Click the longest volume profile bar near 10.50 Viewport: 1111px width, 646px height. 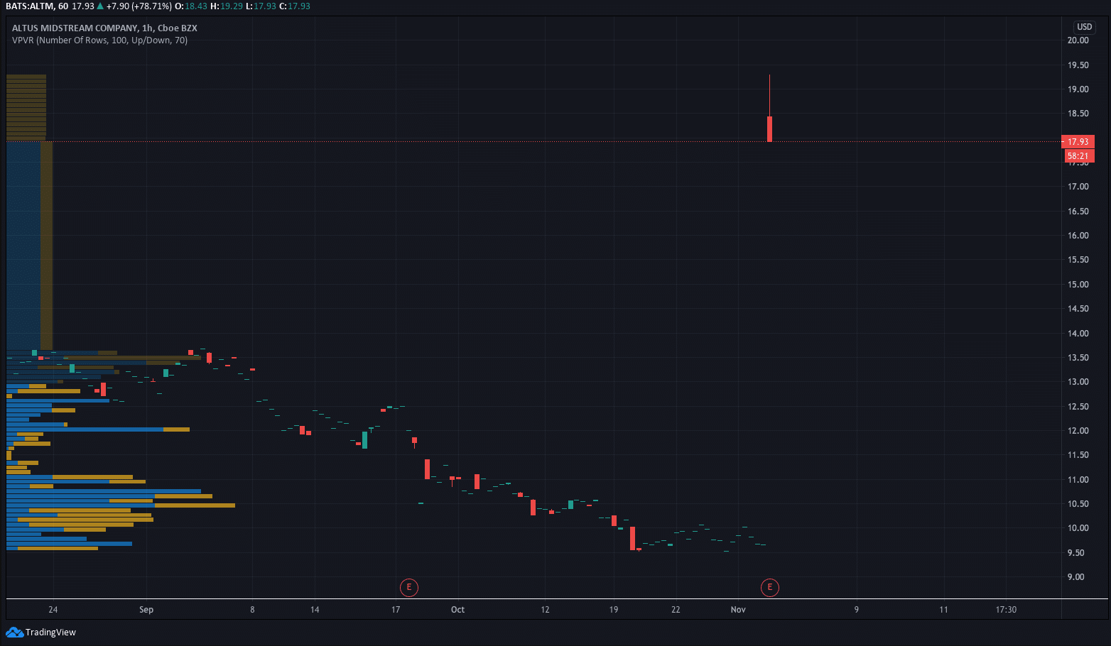[121, 505]
